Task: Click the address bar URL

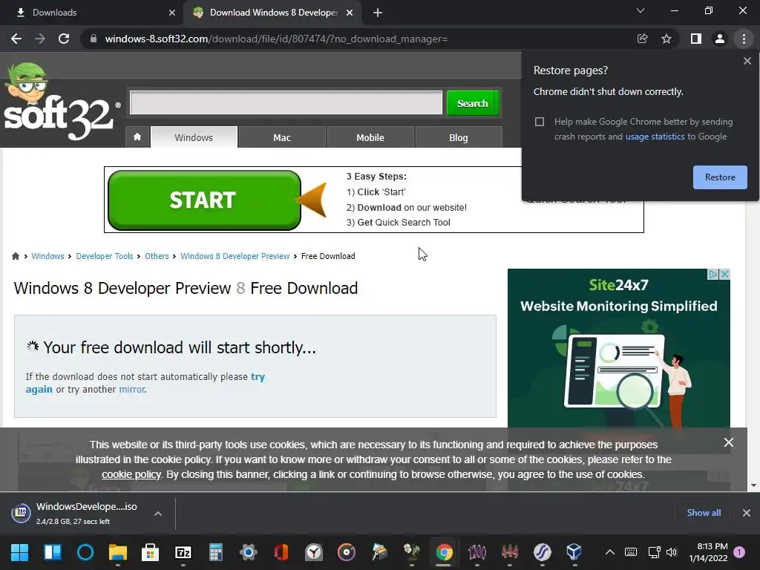Action: tap(276, 39)
